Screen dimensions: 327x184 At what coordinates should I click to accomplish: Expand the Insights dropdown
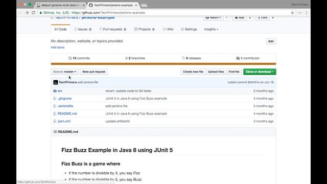(211, 29)
